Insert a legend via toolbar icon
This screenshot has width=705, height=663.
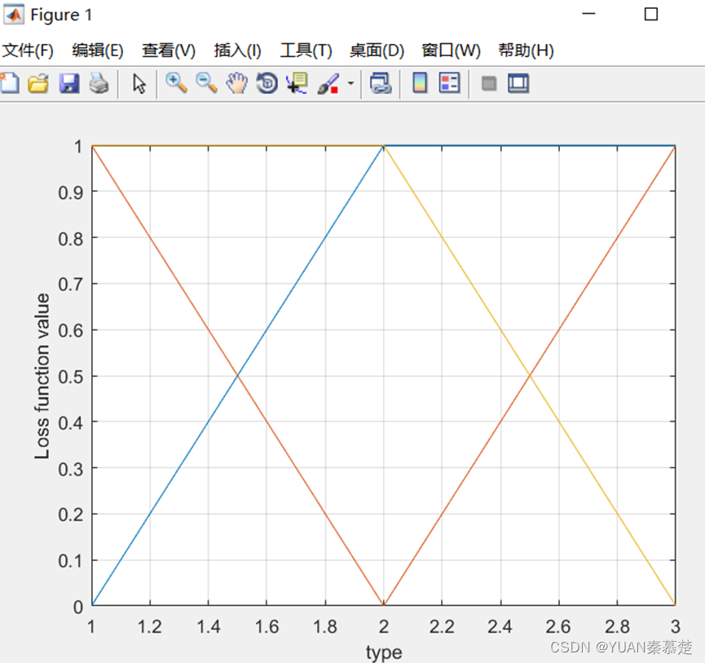coord(450,82)
